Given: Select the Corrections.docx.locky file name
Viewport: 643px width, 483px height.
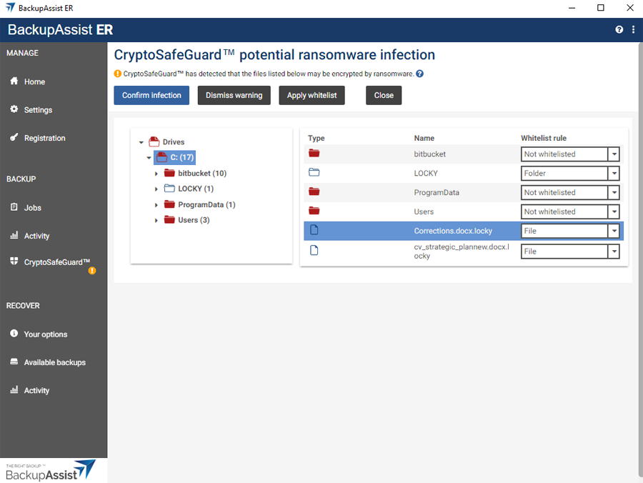Looking at the screenshot, I should 453,231.
